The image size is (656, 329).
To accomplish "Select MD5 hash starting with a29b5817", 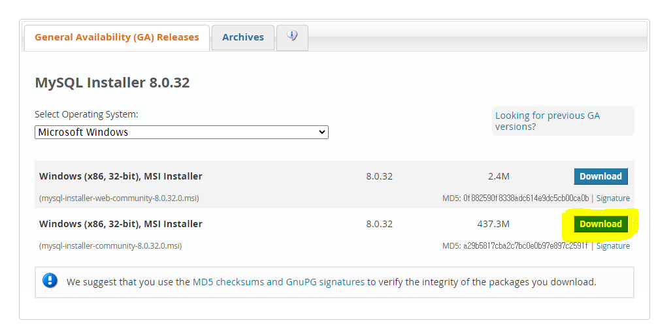I will (525, 246).
